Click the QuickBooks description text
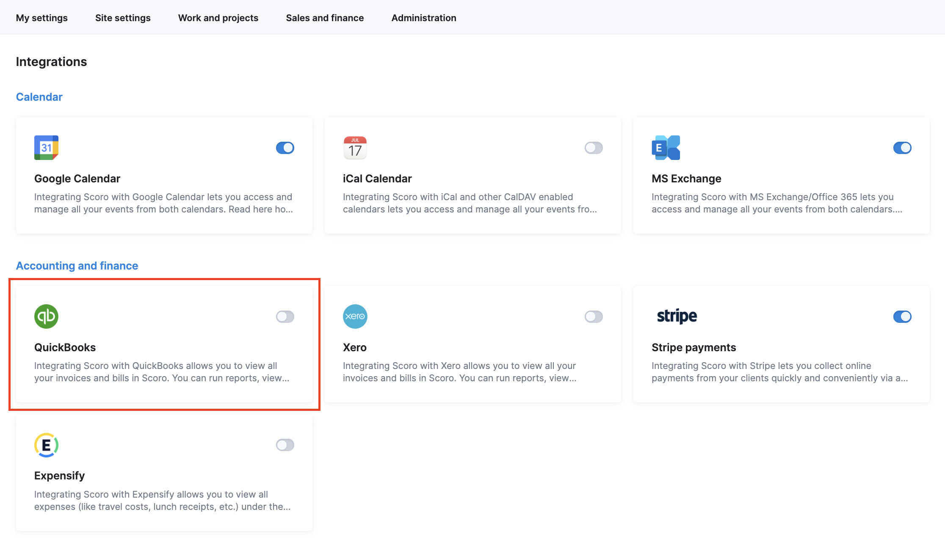The width and height of the screenshot is (945, 545). [162, 372]
